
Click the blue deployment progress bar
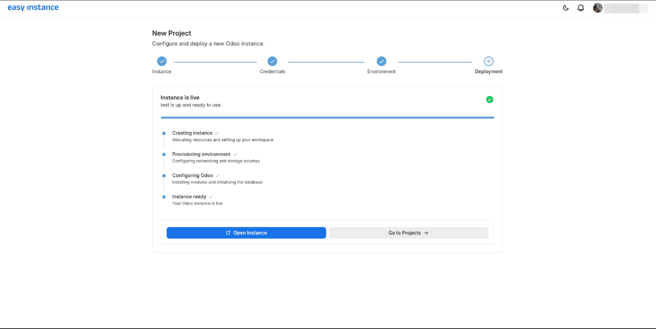tap(327, 117)
